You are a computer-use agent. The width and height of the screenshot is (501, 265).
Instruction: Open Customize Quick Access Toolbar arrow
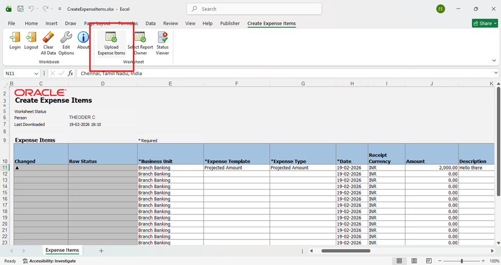(60, 9)
